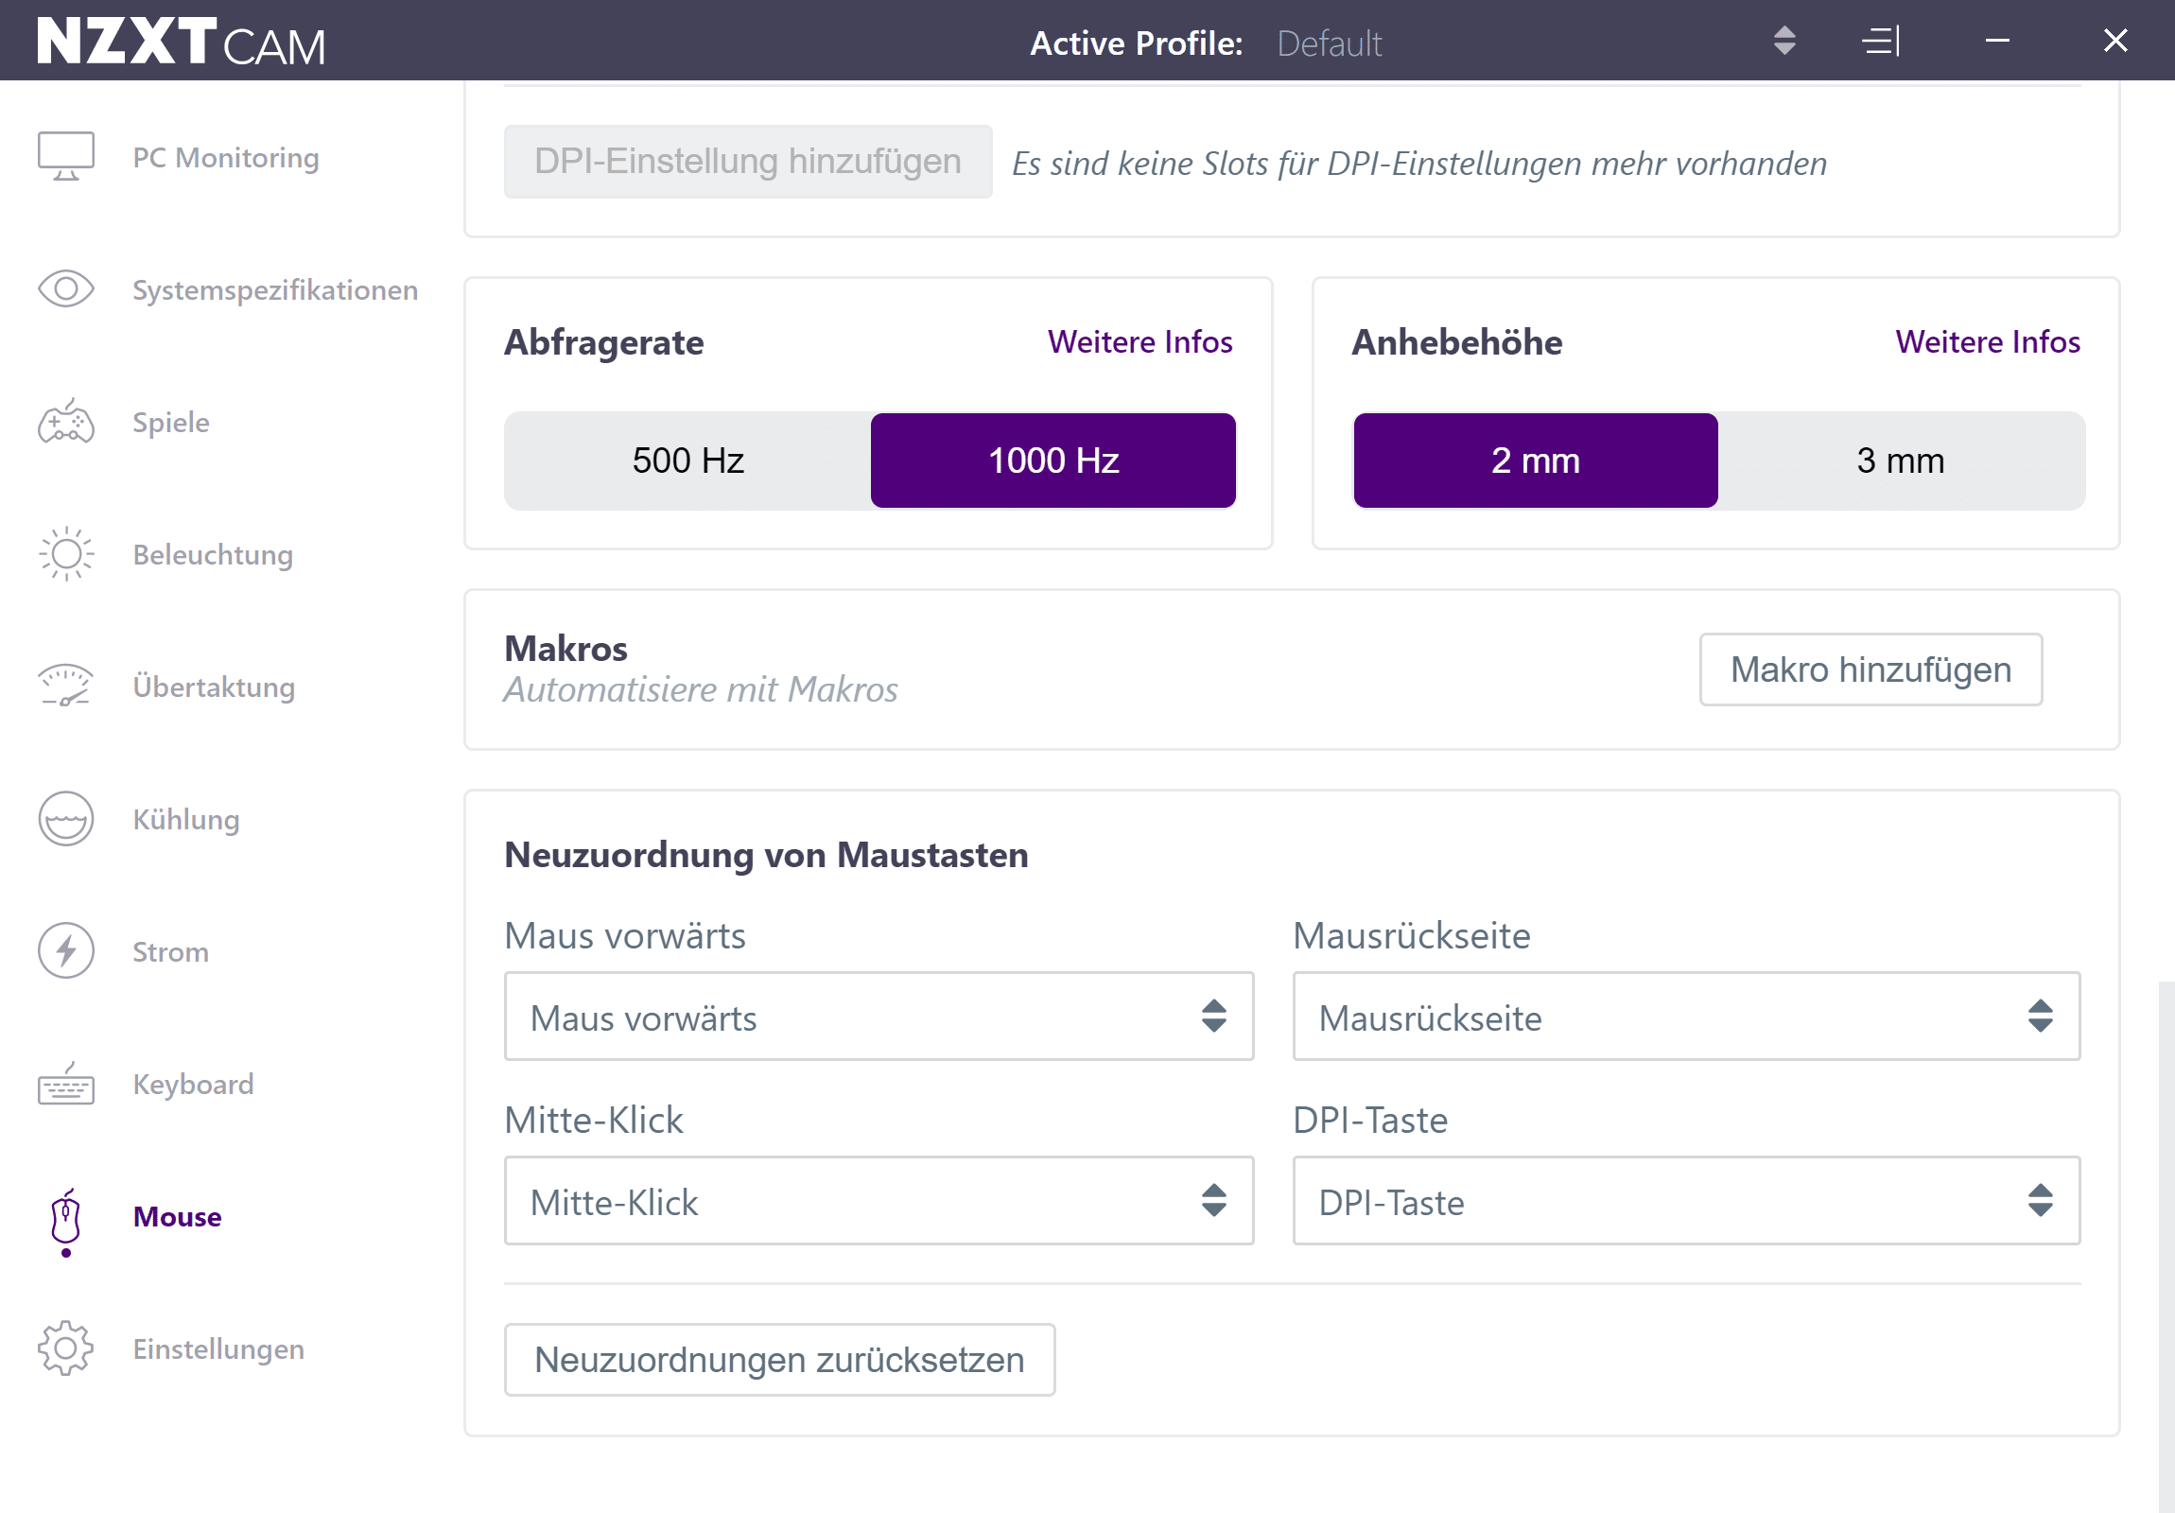This screenshot has height=1513, width=2175.
Task: Open Kühlung via the cooling icon
Action: [65, 820]
